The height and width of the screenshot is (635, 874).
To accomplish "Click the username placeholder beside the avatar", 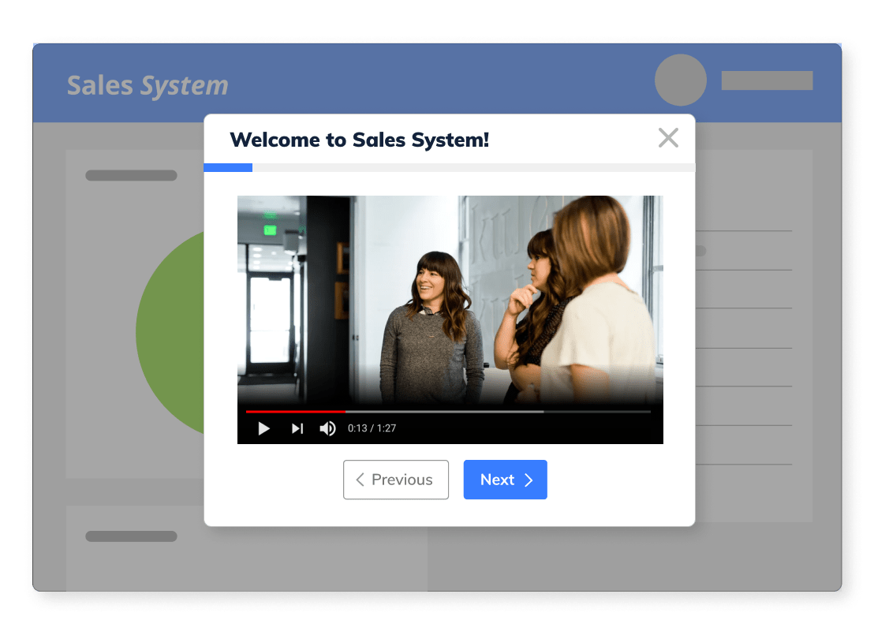I will click(x=767, y=80).
